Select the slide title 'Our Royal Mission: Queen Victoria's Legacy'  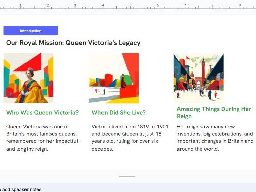coord(73,43)
